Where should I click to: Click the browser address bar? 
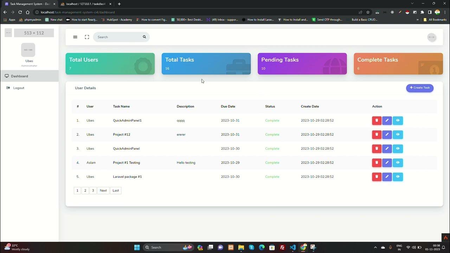coord(197,12)
